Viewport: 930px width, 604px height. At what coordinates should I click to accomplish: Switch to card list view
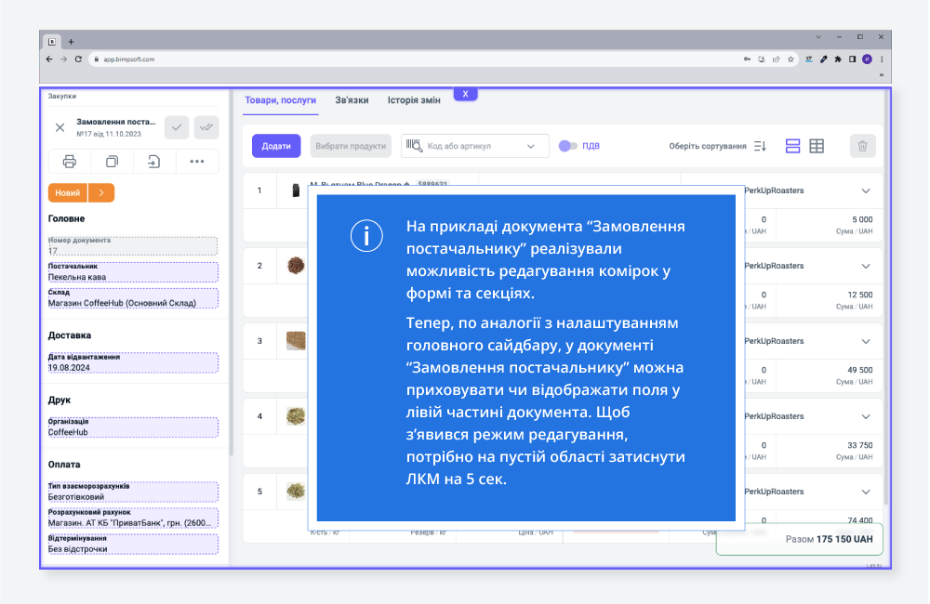[793, 146]
